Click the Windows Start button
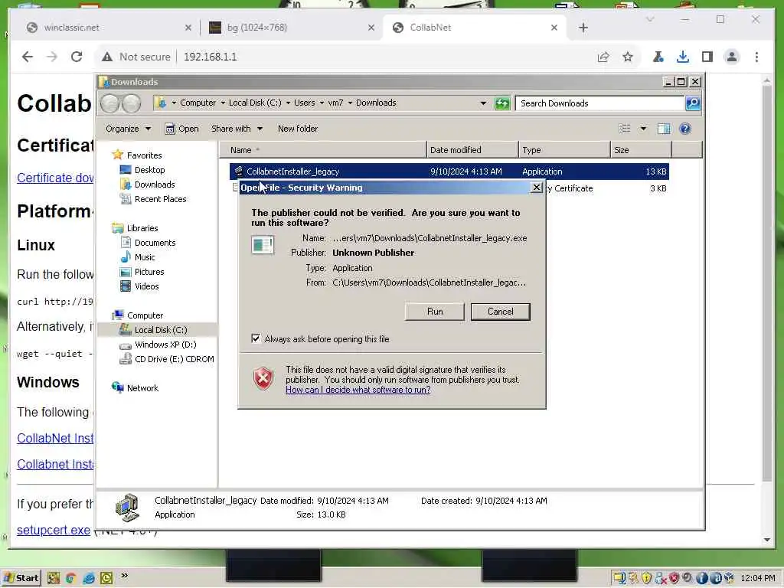The image size is (784, 588). click(x=21, y=578)
